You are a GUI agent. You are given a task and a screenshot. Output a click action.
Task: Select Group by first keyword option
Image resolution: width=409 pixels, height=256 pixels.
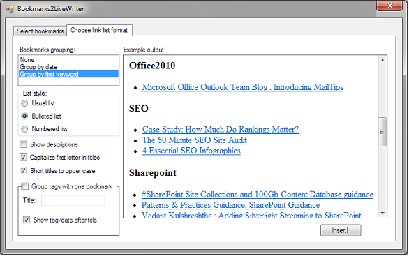coord(68,75)
